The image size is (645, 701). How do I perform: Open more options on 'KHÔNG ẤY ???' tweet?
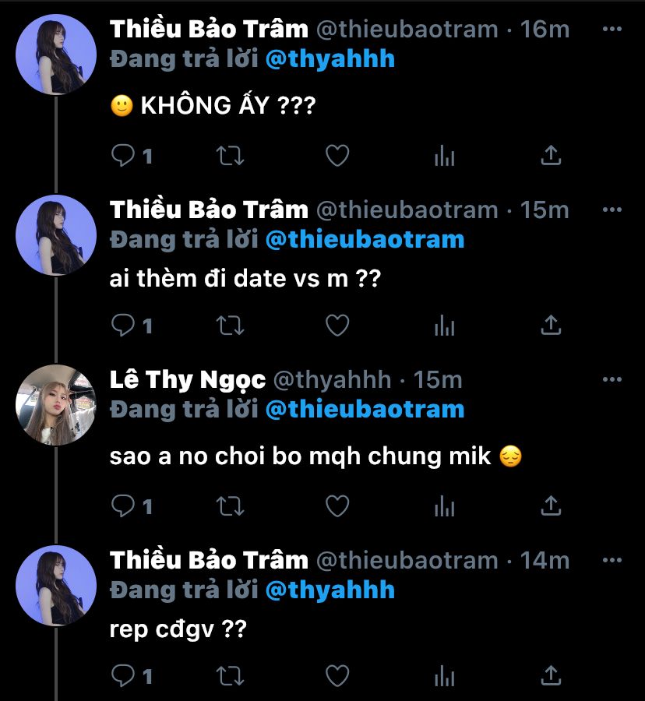[613, 30]
